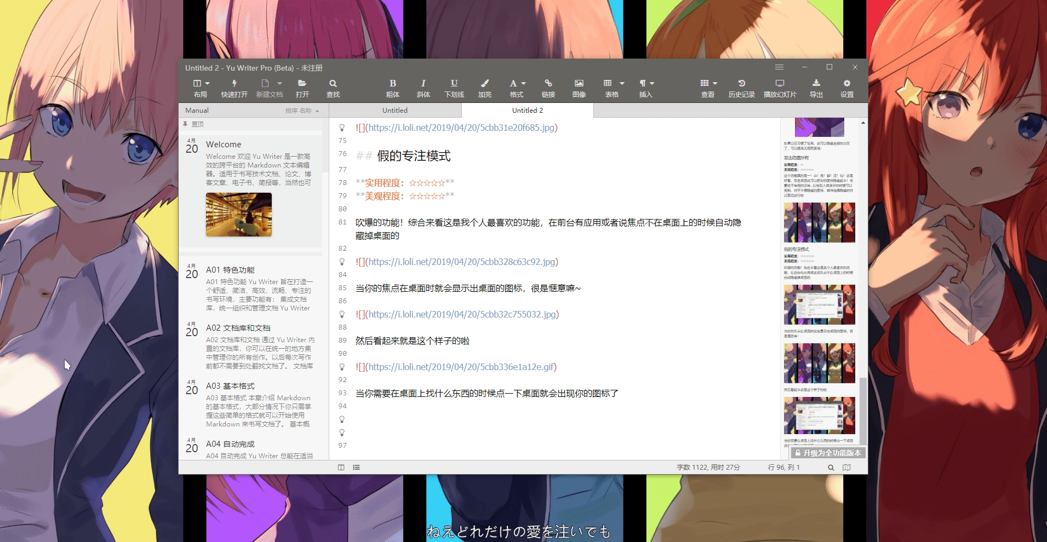Click the editor's vertical scrollbar thumb
This screenshot has height=542, width=1047.
coord(863,411)
